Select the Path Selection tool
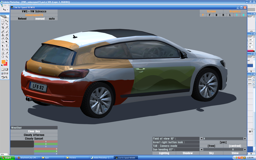The height and width of the screenshot is (160, 256). pos(3,46)
